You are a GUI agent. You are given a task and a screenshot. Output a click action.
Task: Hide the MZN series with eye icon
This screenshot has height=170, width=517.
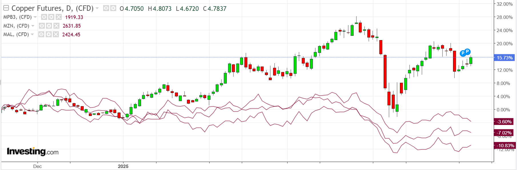[x=42, y=26]
